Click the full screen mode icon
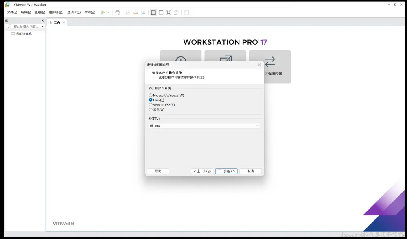This screenshot has height=239, width=407. (168, 13)
